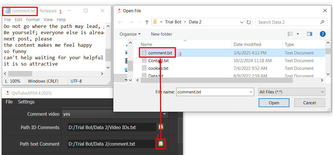The image size is (333, 155).
Task: Click the comment.txt file icon
Action: (144, 53)
